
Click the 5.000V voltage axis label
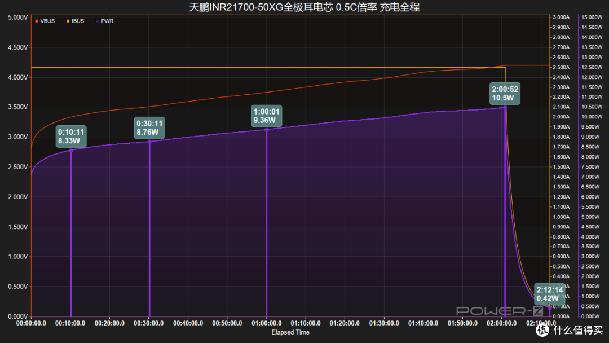pos(18,17)
